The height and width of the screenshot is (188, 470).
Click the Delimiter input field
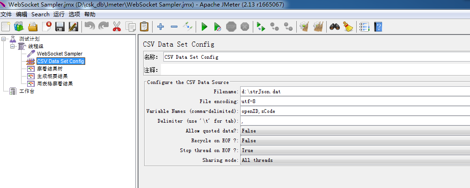click(355, 121)
